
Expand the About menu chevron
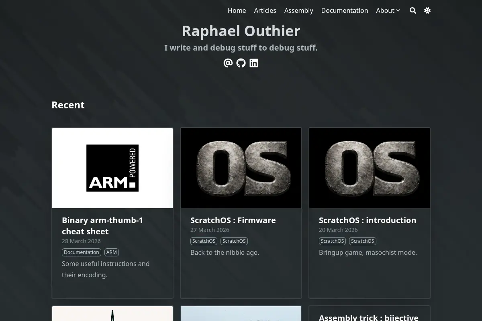tap(398, 10)
